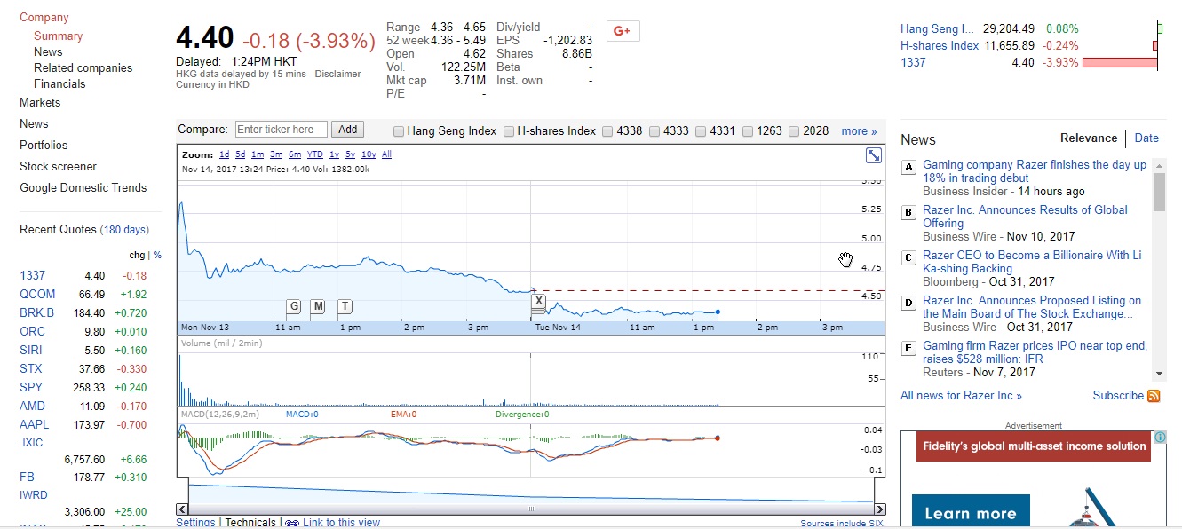Open chart Settings
The image size is (1182, 529).
[x=195, y=523]
